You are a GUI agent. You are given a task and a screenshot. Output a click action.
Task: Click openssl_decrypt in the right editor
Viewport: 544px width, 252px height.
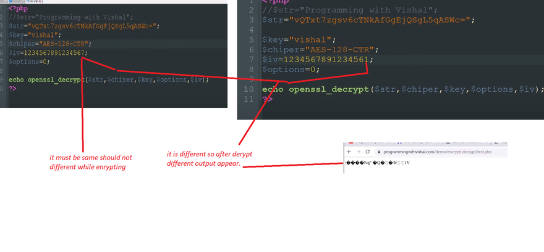pyautogui.click(x=328, y=89)
